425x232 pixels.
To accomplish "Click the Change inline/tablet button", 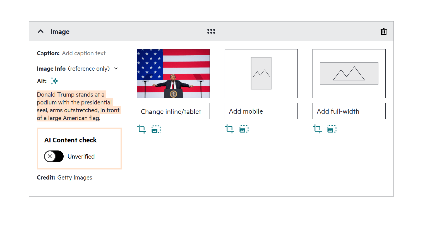I will point(173,111).
